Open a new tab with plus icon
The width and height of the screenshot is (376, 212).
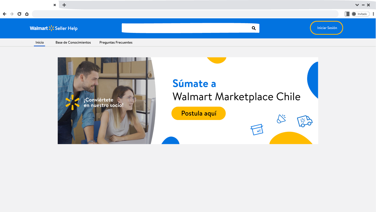click(x=64, y=5)
